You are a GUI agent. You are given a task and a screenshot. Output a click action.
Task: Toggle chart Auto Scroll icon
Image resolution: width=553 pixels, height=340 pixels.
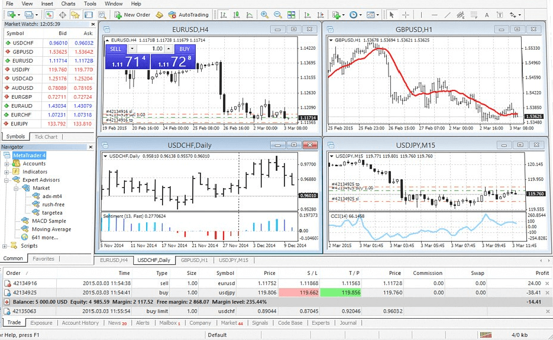point(307,15)
